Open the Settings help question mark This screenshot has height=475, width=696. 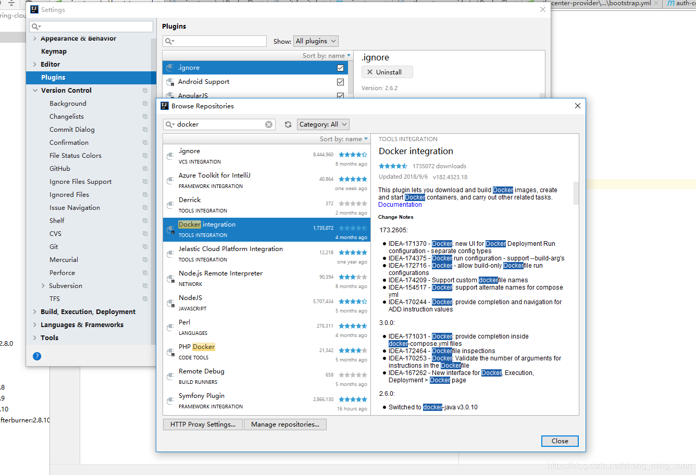coord(37,356)
